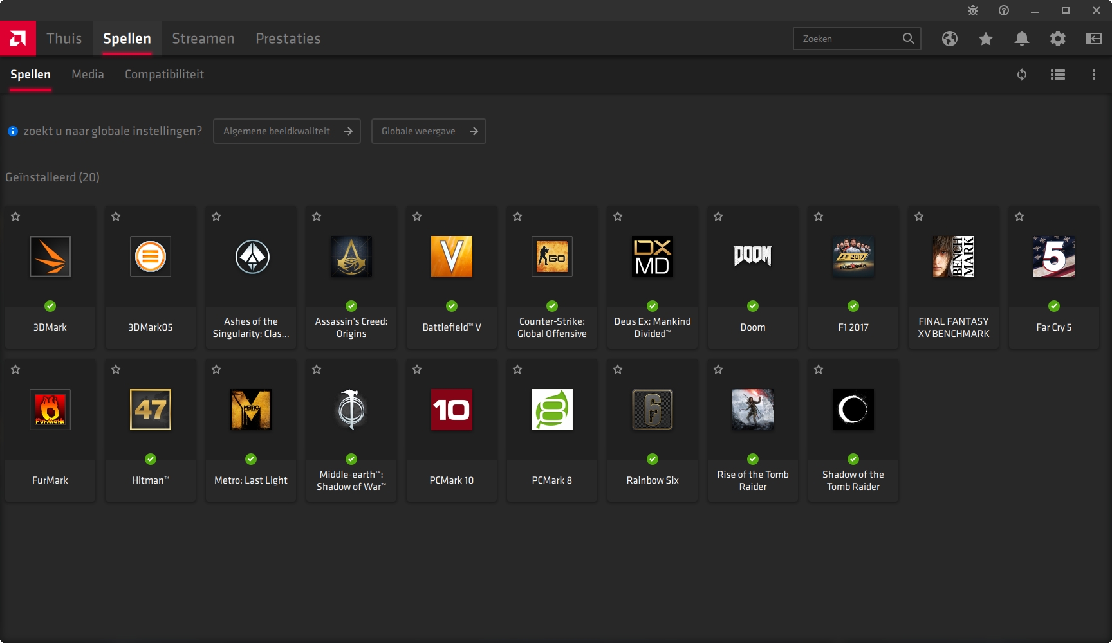The width and height of the screenshot is (1112, 643).
Task: Open the Far Cry 5 icon
Action: click(1054, 257)
